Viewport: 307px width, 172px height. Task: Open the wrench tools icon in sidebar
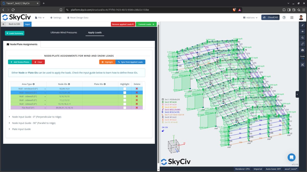pyautogui.click(x=302, y=65)
